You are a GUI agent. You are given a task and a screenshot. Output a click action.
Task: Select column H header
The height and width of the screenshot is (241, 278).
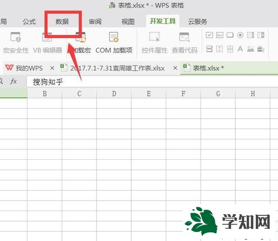click(253, 94)
